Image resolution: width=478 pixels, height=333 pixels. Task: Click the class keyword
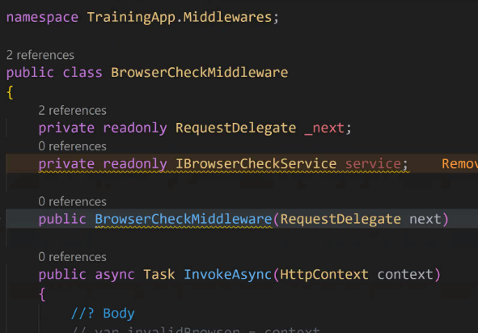pos(82,73)
